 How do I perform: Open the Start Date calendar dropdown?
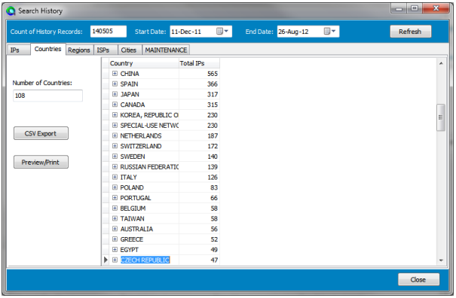click(223, 32)
